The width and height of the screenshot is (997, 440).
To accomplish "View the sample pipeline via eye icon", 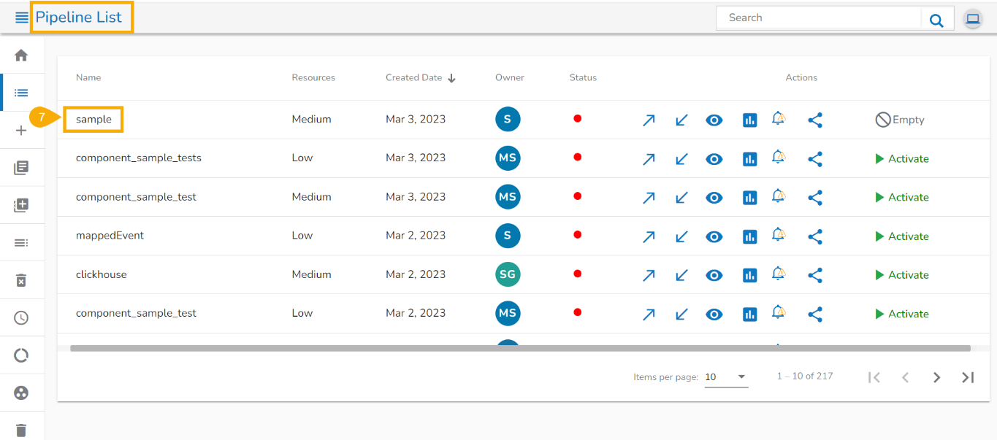I will [714, 120].
